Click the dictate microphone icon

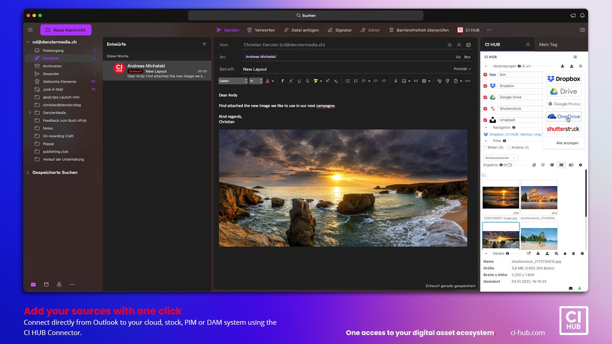click(396, 81)
